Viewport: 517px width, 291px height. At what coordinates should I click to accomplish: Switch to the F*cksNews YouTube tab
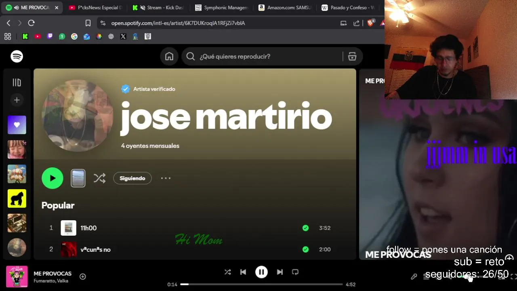tap(96, 8)
